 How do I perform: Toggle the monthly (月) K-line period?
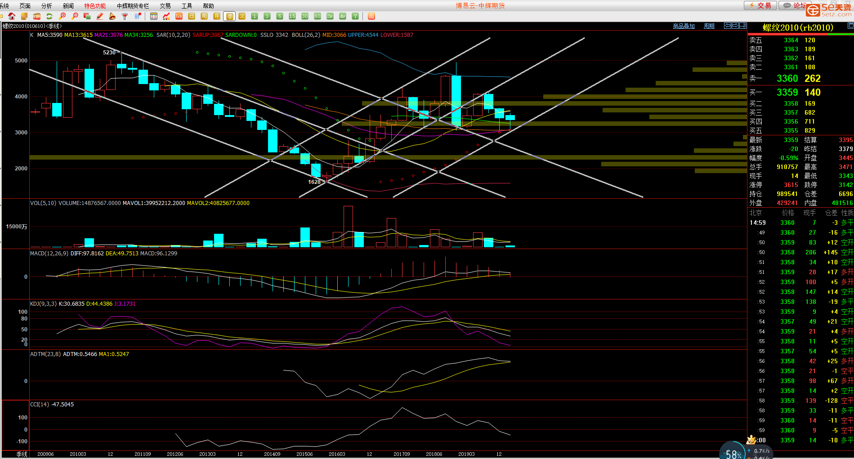(217, 16)
